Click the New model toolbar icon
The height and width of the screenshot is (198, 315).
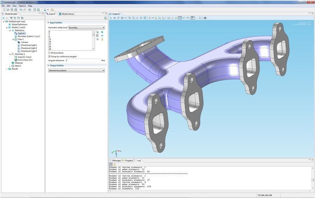4,9
